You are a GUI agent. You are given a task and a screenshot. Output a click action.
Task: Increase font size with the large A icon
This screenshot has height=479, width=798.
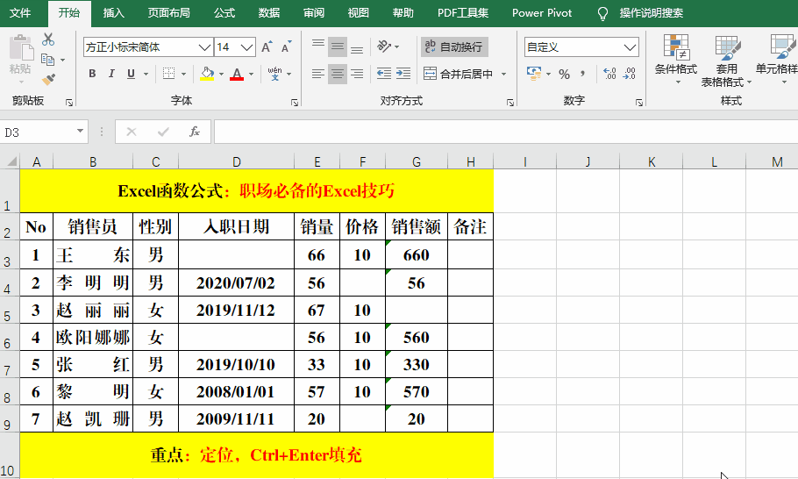[267, 46]
